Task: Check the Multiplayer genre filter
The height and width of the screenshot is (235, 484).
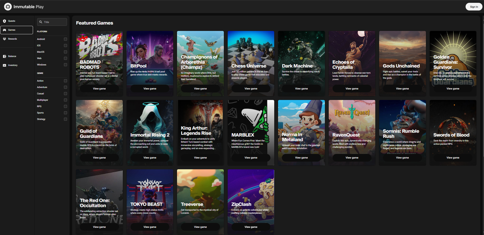Action: pyautogui.click(x=65, y=100)
